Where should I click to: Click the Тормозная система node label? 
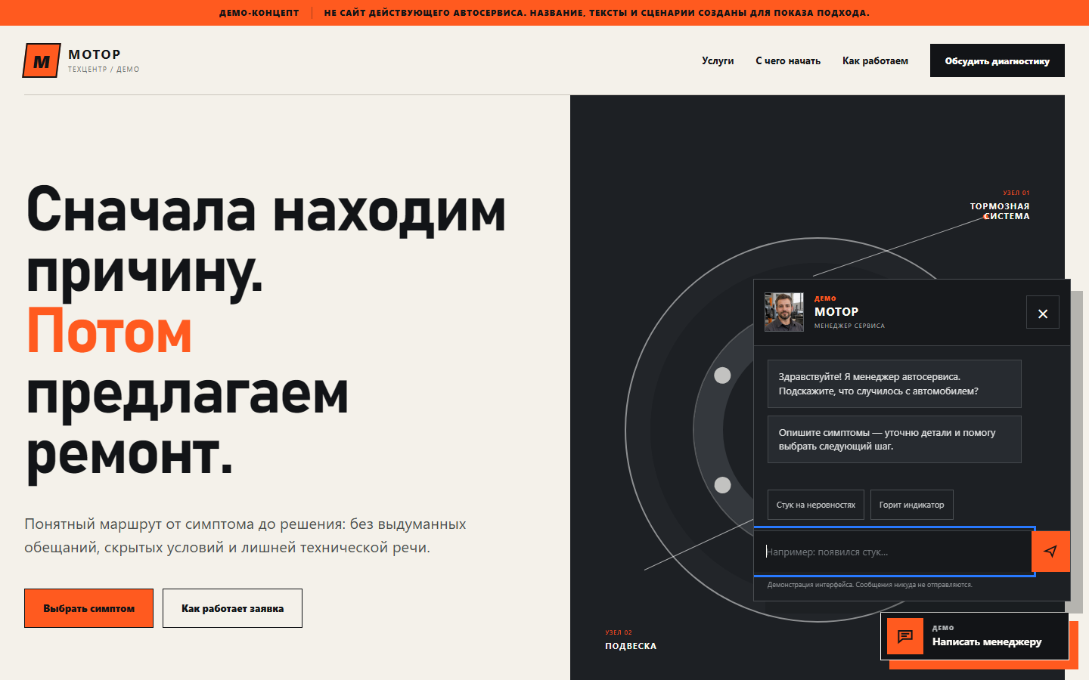(x=1000, y=211)
